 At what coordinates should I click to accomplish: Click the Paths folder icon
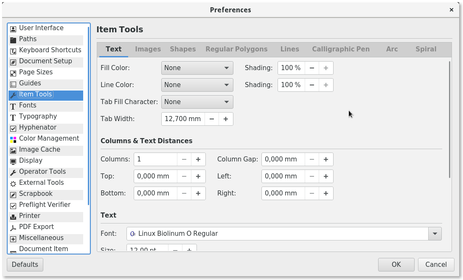pyautogui.click(x=13, y=40)
